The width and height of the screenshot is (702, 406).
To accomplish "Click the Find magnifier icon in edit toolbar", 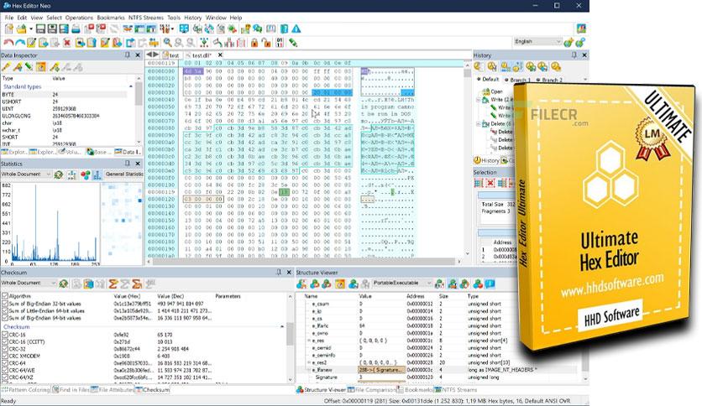I will click(167, 43).
